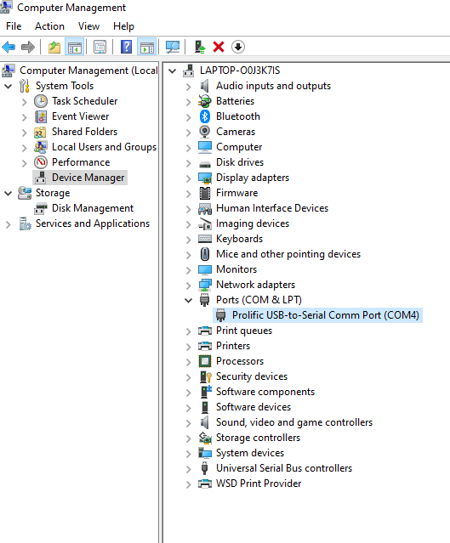The width and height of the screenshot is (450, 543).
Task: Expand Universal Serial Bus controllers
Action: point(188,469)
